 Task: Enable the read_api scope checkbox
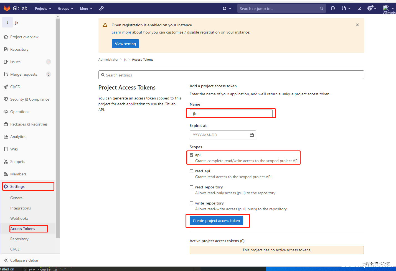click(191, 171)
